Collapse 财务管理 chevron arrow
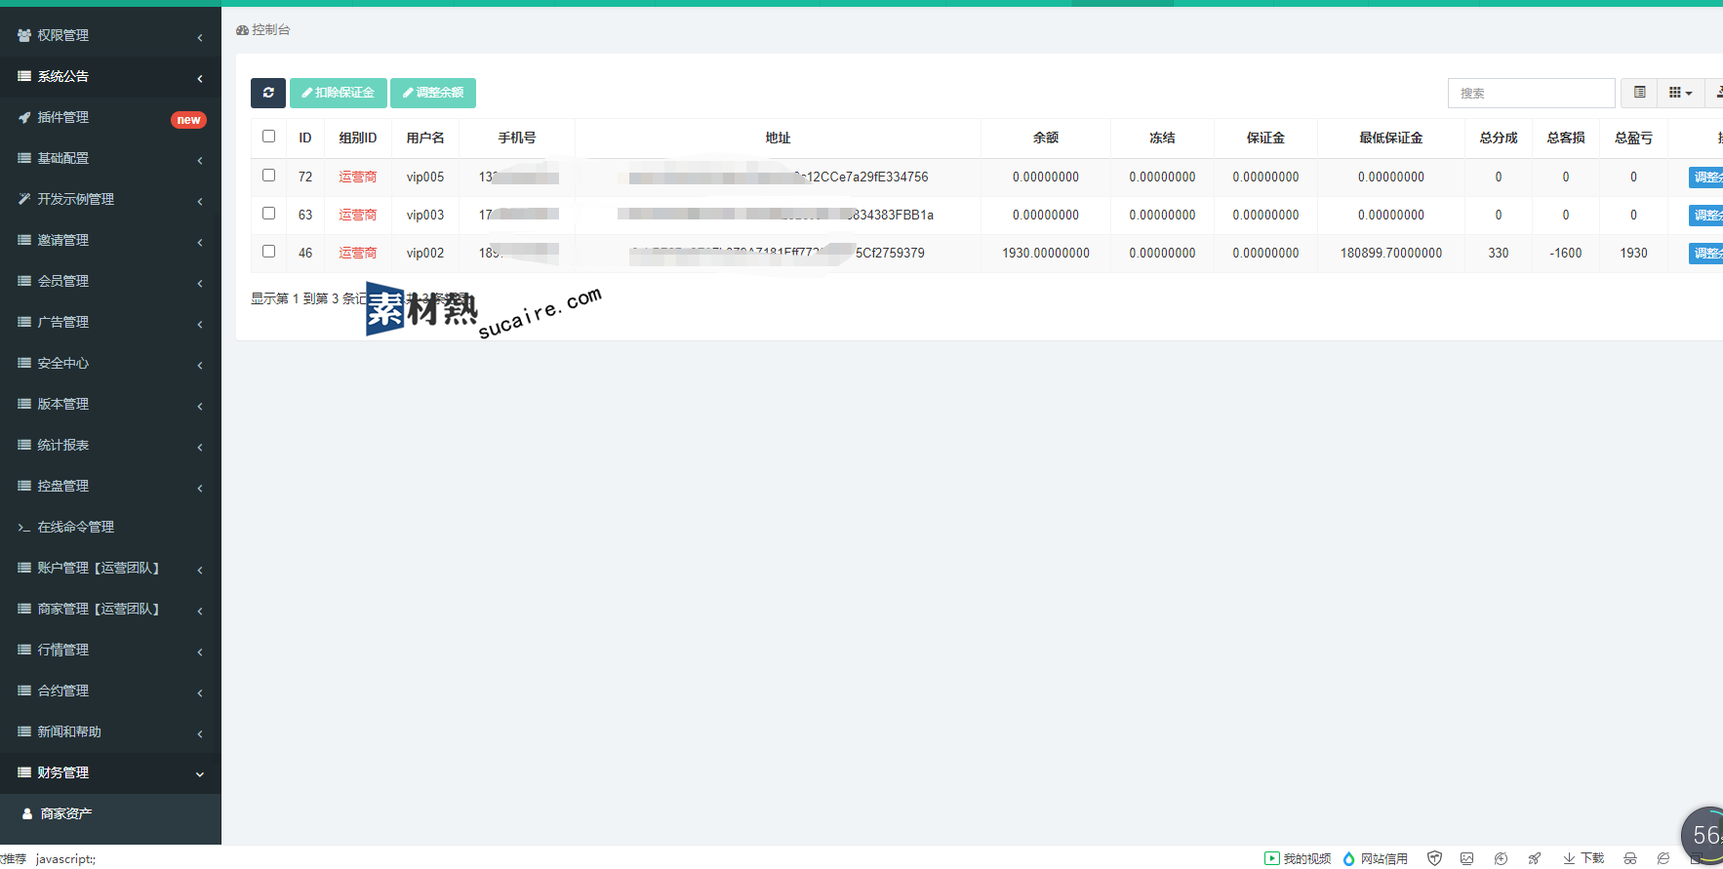The height and width of the screenshot is (869, 1723). click(x=200, y=774)
